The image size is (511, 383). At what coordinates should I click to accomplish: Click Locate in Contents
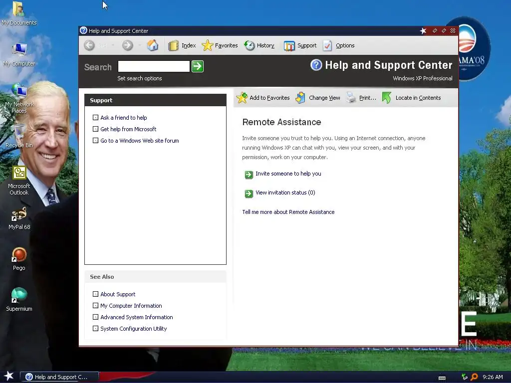click(x=412, y=98)
